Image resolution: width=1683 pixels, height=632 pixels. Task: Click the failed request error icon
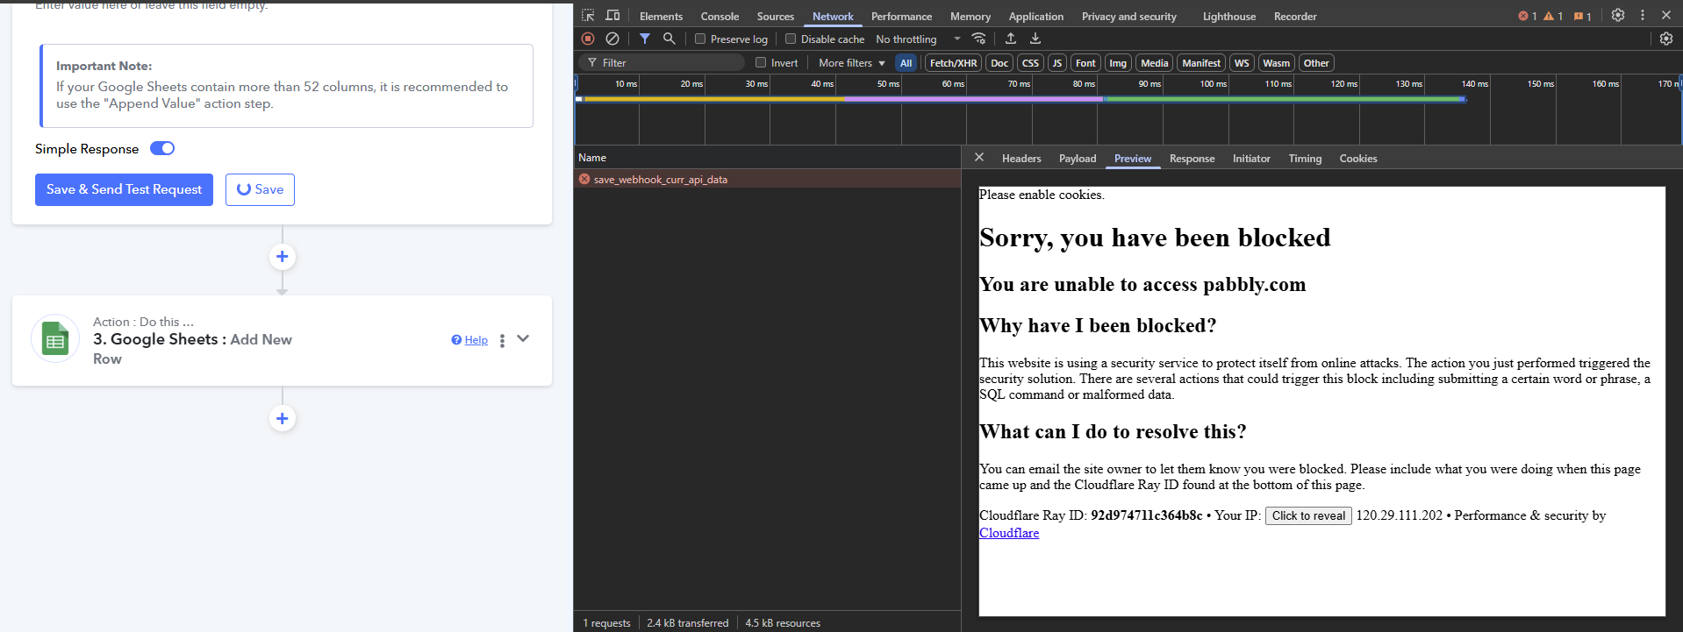coord(584,179)
